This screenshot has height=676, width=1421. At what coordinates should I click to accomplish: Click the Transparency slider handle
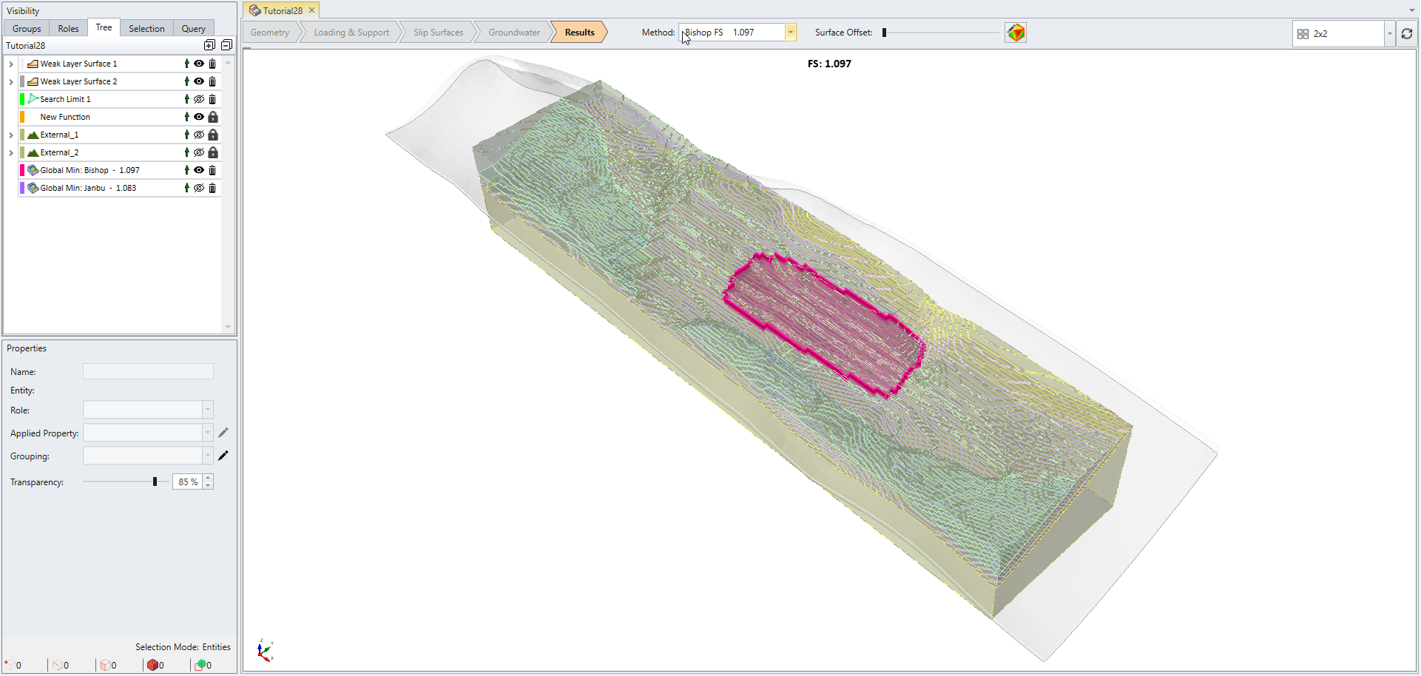pos(155,481)
